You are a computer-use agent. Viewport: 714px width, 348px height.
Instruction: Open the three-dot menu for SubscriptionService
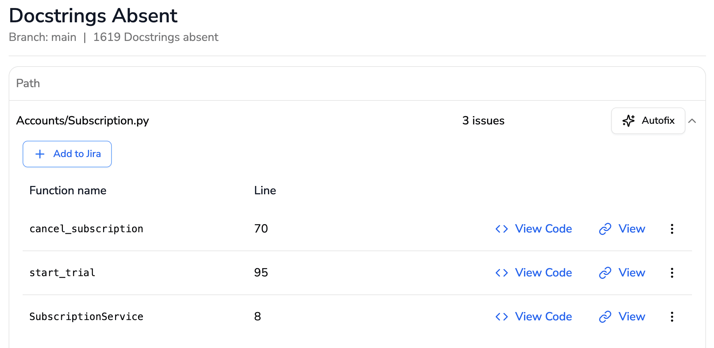[672, 316]
